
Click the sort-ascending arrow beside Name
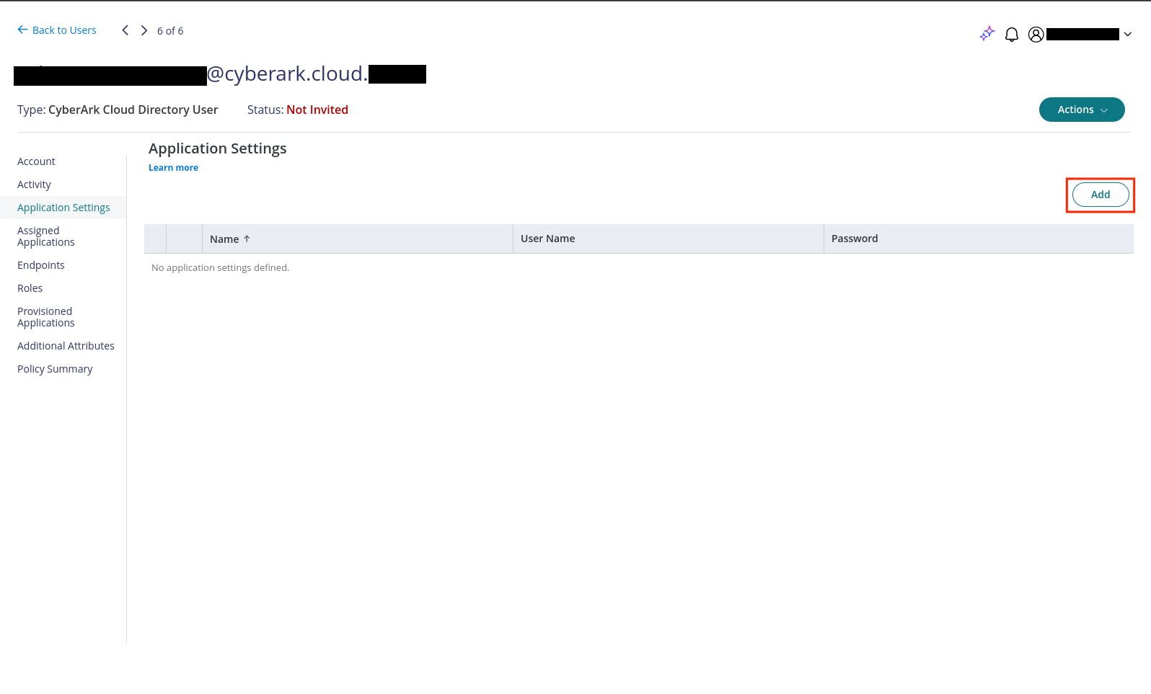click(x=247, y=239)
